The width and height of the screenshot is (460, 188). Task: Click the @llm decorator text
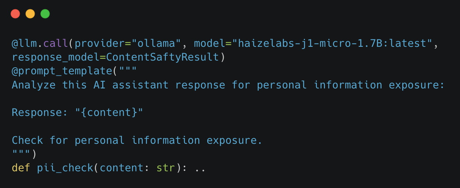[25, 43]
